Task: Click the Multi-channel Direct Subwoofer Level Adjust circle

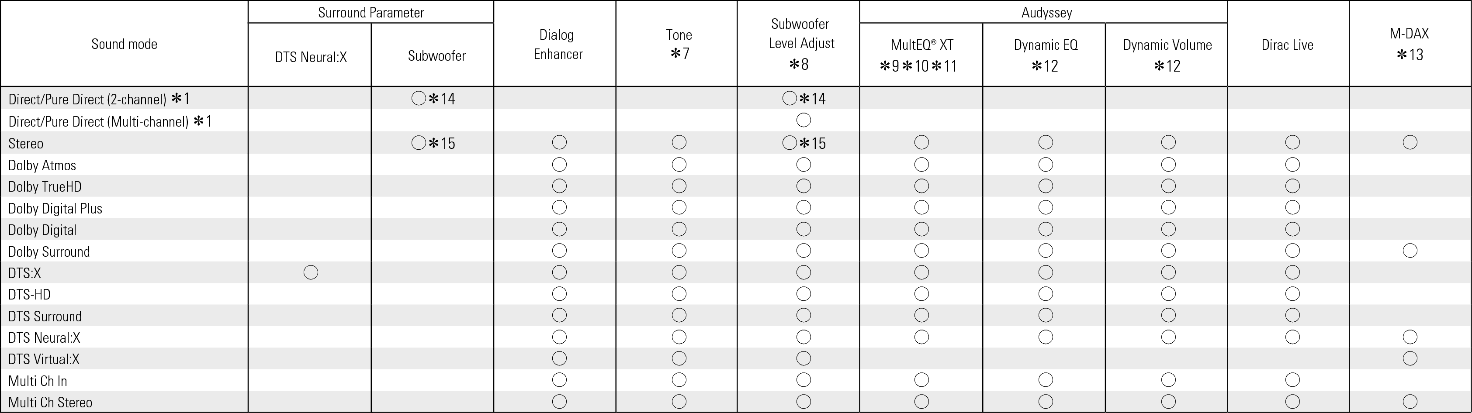Action: click(x=804, y=120)
